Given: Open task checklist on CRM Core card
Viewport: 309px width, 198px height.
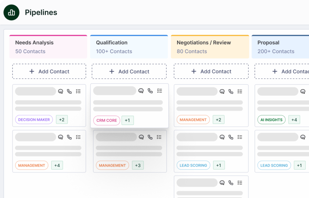Looking at the screenshot, I should tap(160, 91).
